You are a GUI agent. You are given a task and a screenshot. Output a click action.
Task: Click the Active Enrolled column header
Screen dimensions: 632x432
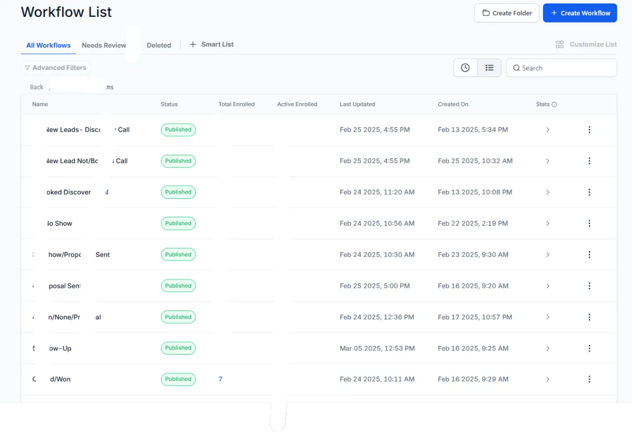click(x=297, y=104)
